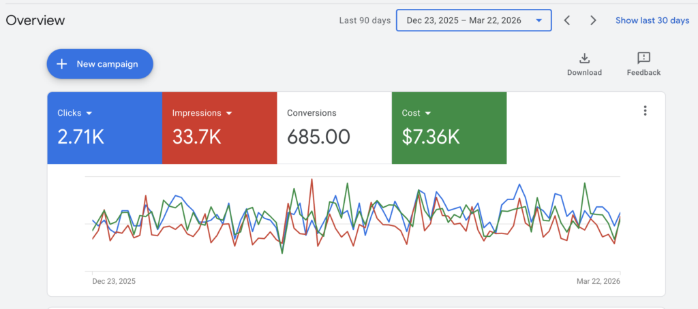Select the Overview page heading
This screenshot has height=309, width=698.
pos(35,20)
